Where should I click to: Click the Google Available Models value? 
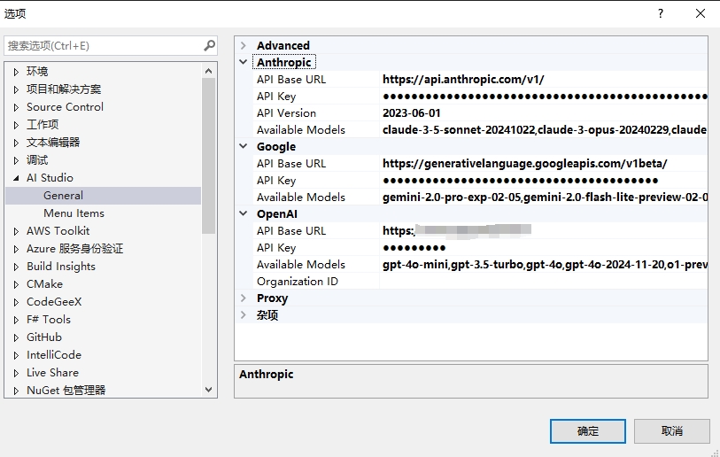[x=542, y=198]
